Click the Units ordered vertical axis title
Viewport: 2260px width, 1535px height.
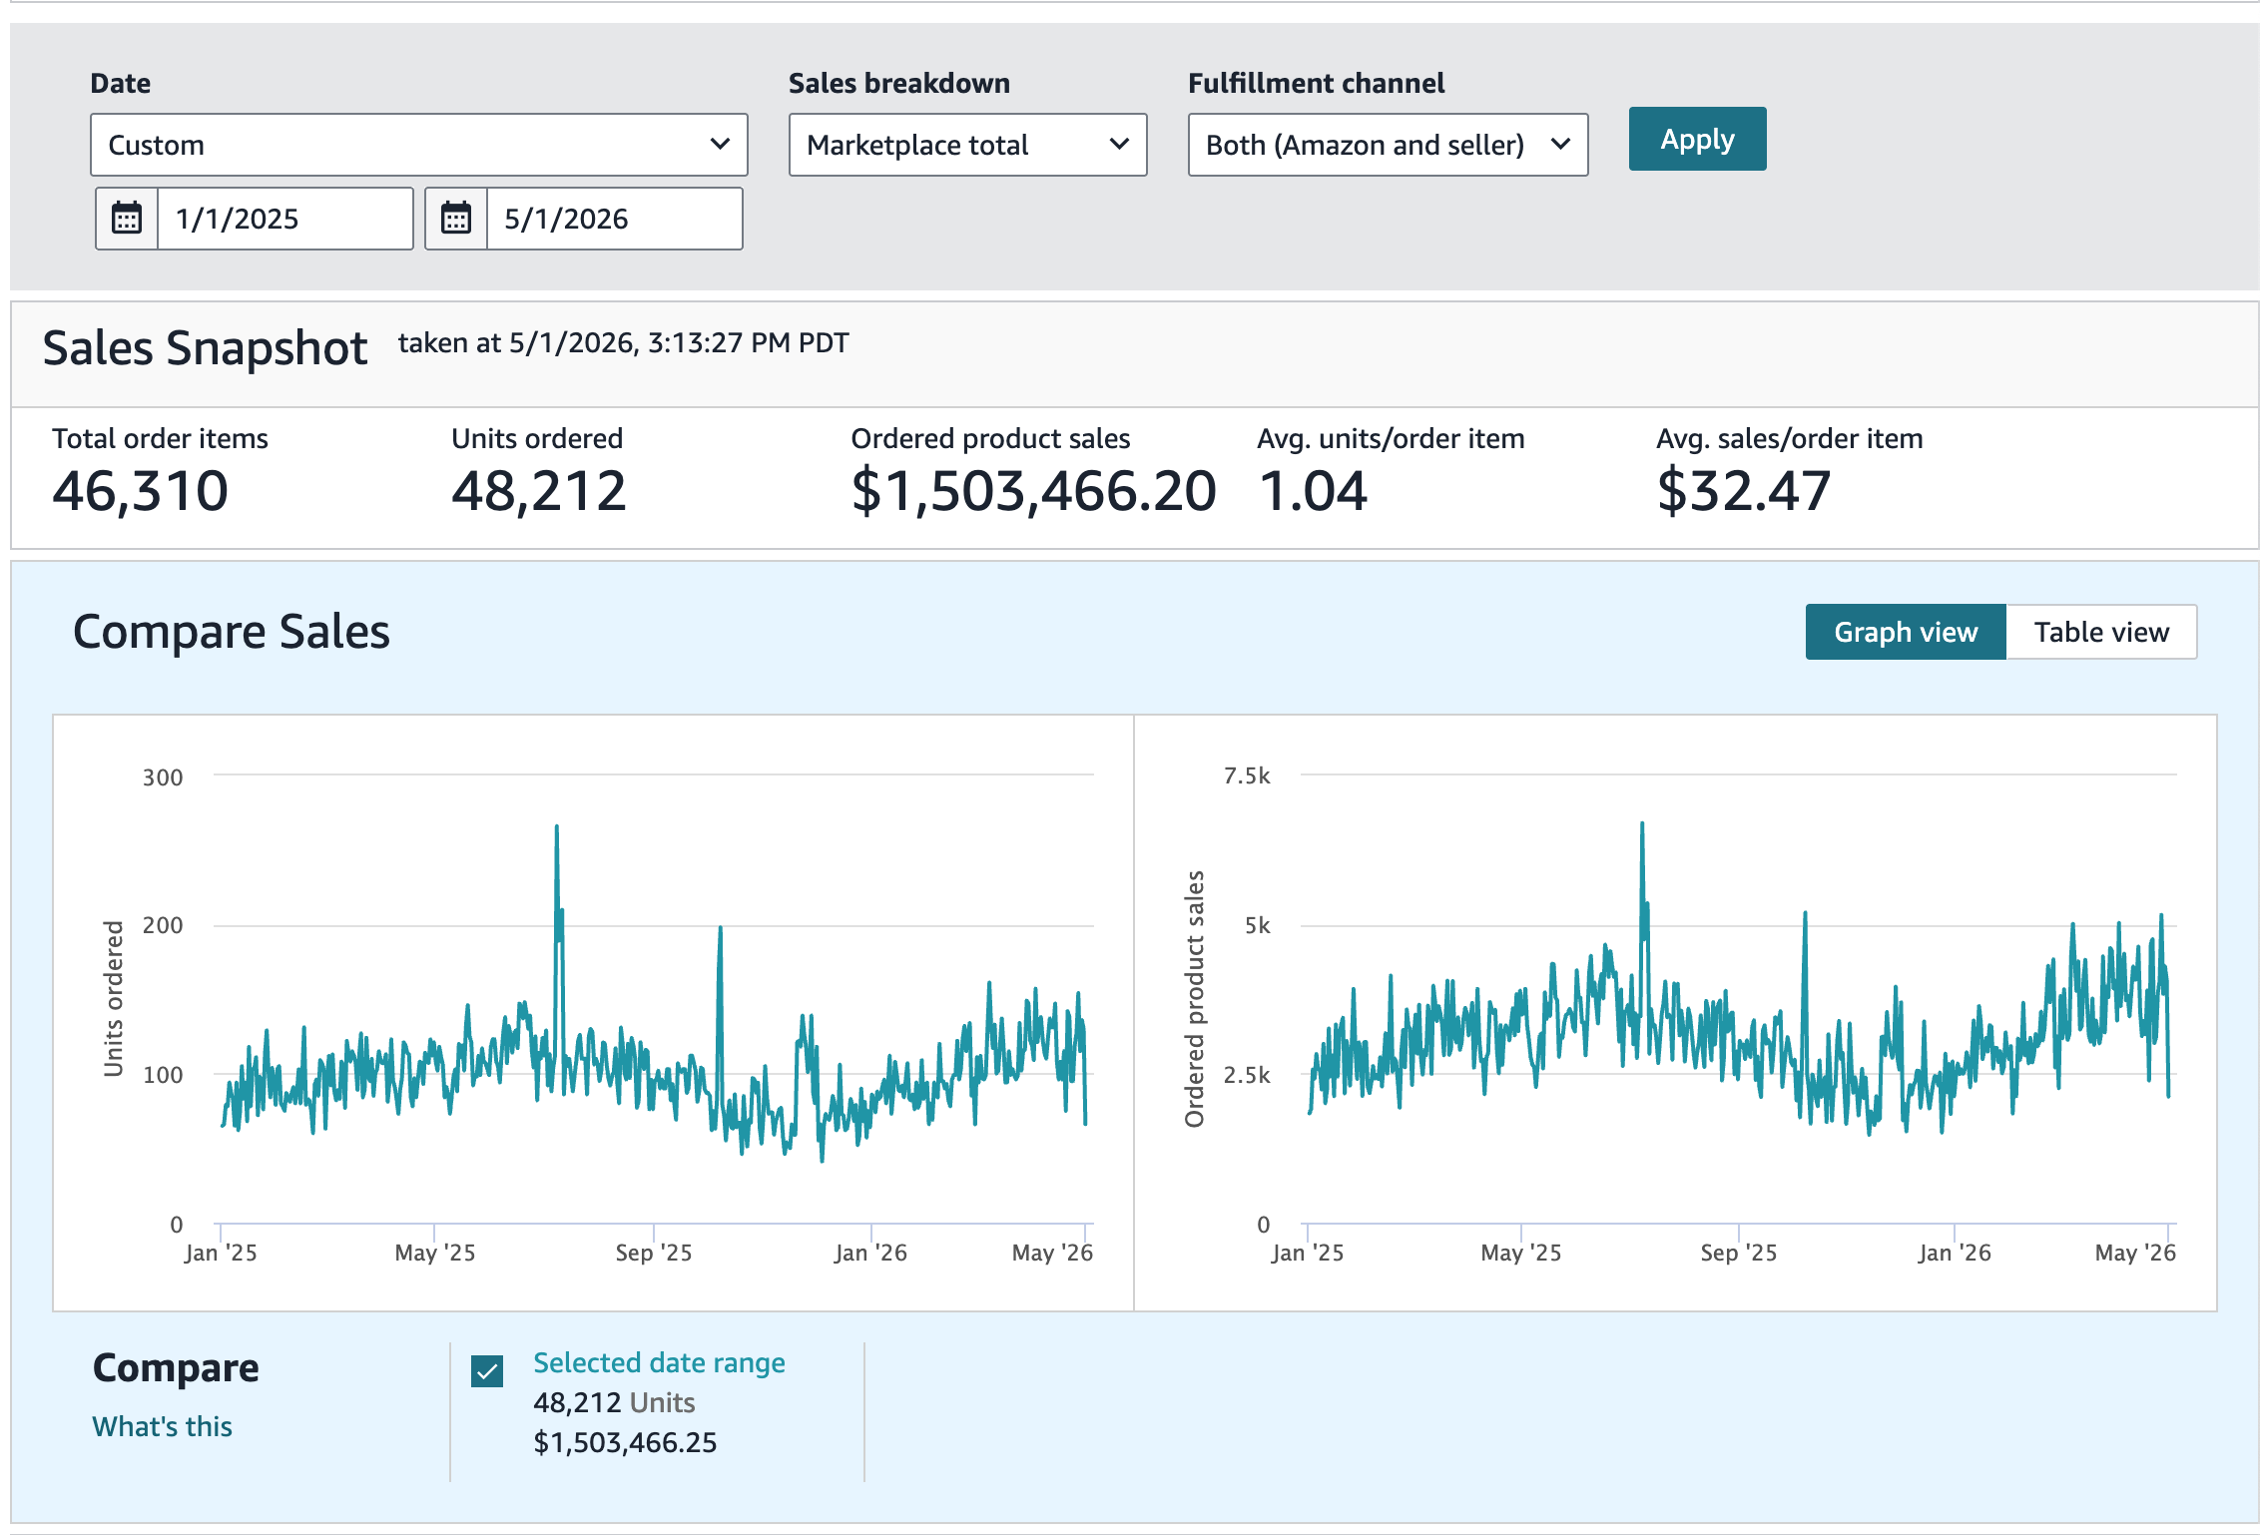click(114, 999)
